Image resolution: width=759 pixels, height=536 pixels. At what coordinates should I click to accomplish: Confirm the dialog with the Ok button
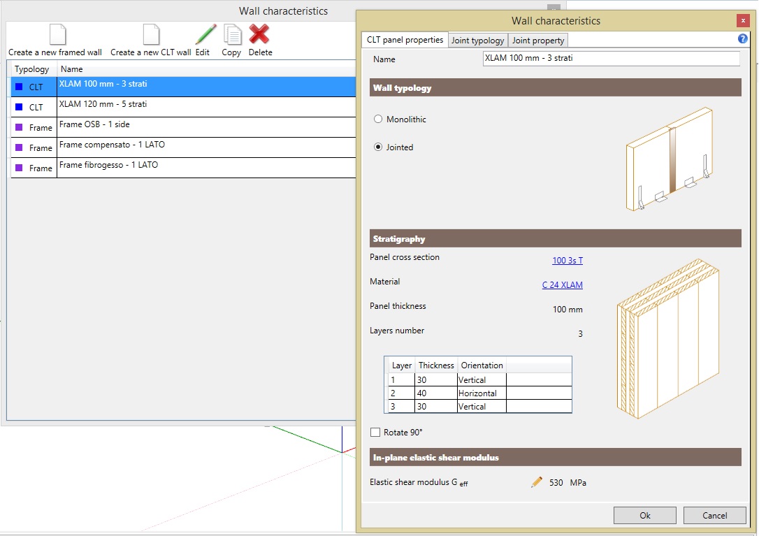(x=645, y=516)
